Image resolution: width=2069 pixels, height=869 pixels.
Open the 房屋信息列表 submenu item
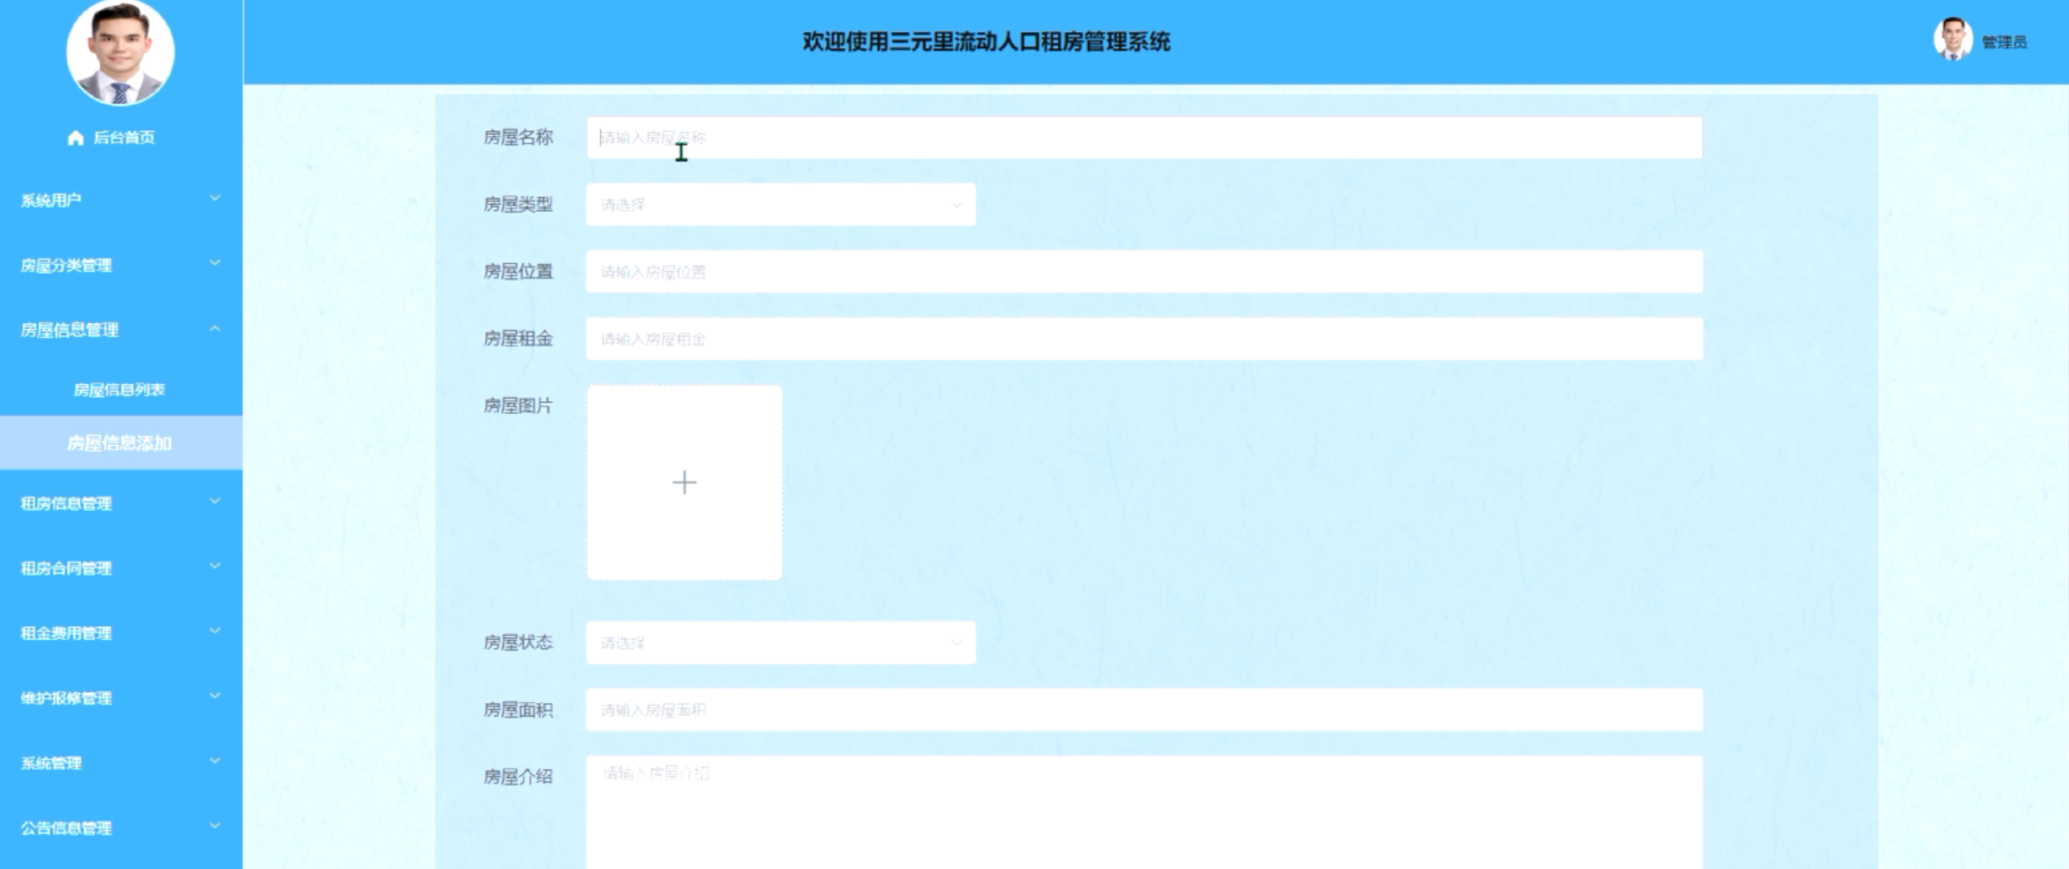pyautogui.click(x=119, y=390)
